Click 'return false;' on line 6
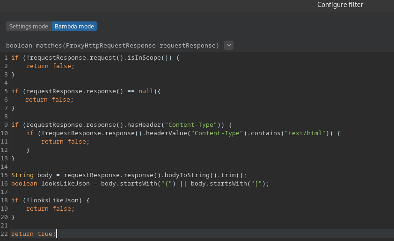The width and height of the screenshot is (394, 241). pos(49,100)
